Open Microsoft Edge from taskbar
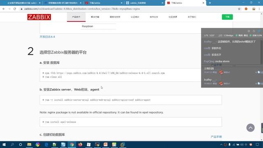The image size is (263, 148). click(x=46, y=144)
